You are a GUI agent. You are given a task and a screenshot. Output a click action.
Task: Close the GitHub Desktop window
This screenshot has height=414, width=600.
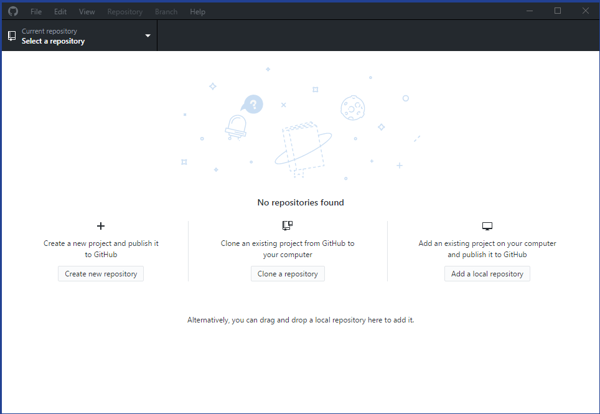click(x=586, y=11)
